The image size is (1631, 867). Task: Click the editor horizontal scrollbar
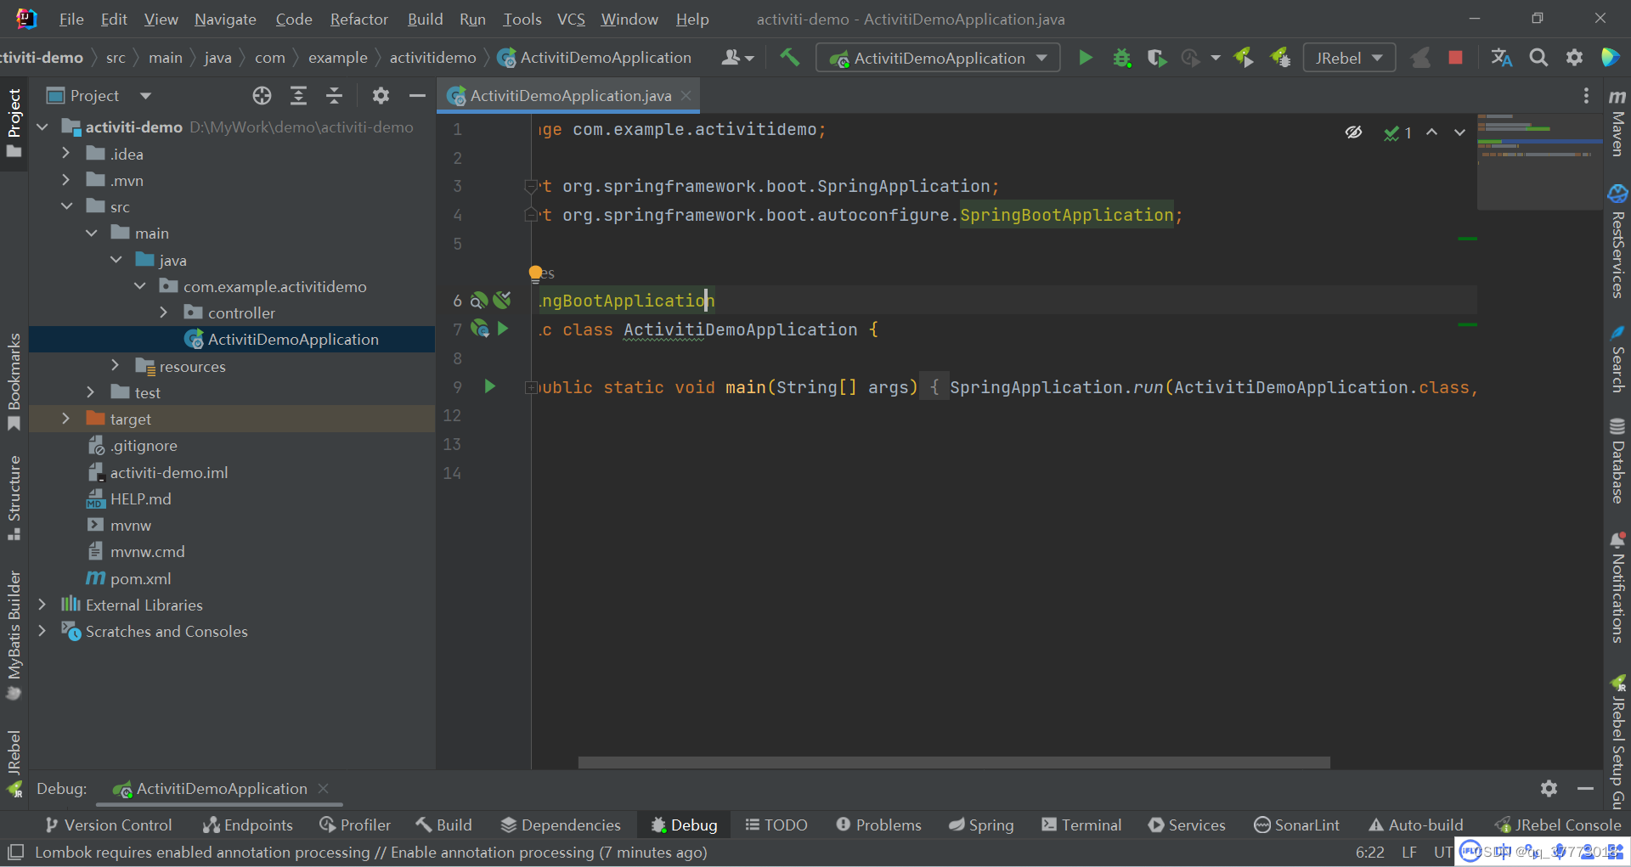coord(951,762)
